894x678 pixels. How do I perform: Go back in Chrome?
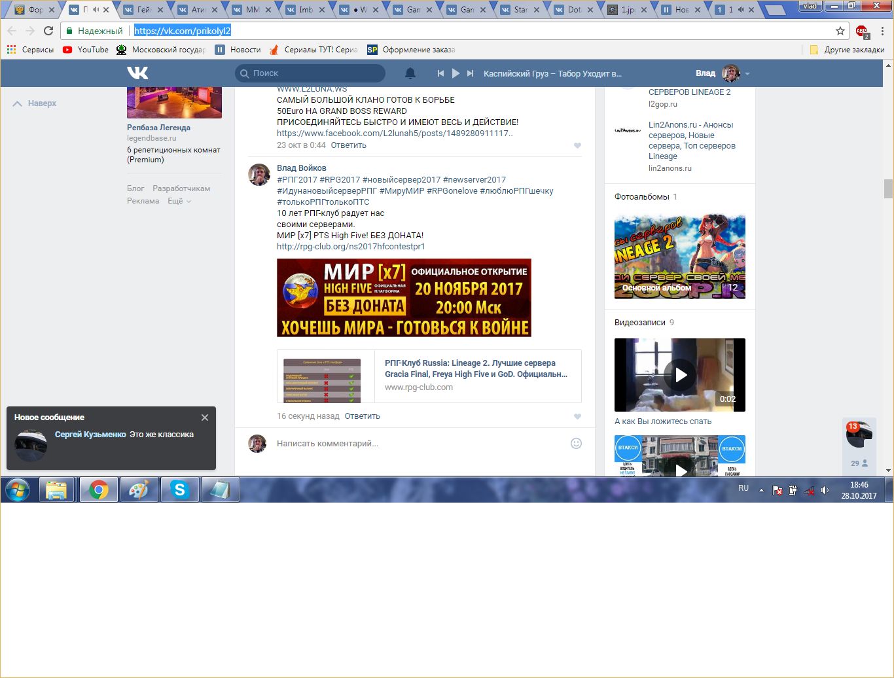[12, 31]
